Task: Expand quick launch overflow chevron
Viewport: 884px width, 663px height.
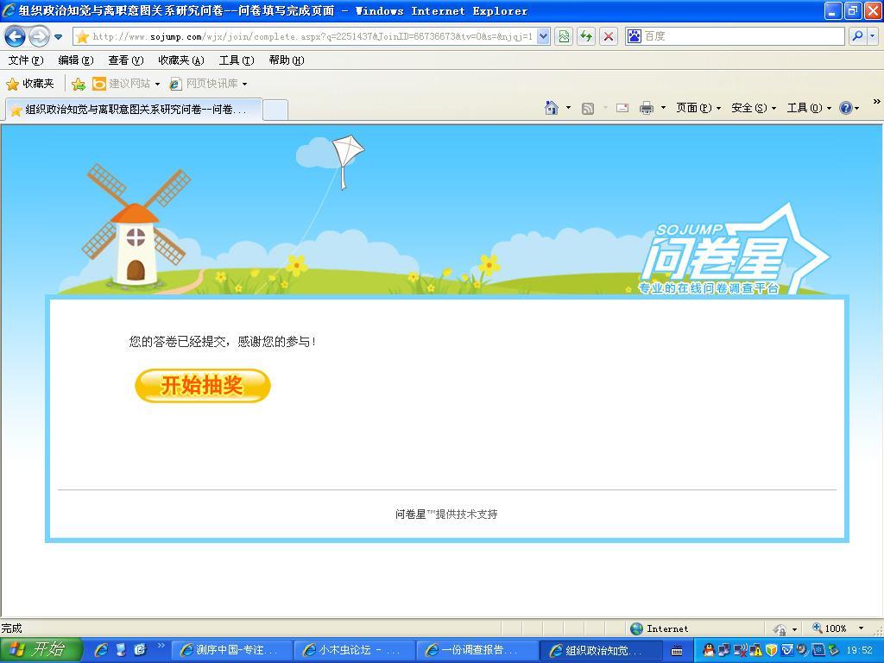Action: click(x=161, y=646)
